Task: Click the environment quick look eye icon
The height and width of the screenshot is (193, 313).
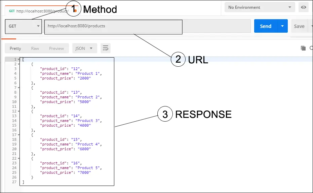Action: [x=304, y=7]
